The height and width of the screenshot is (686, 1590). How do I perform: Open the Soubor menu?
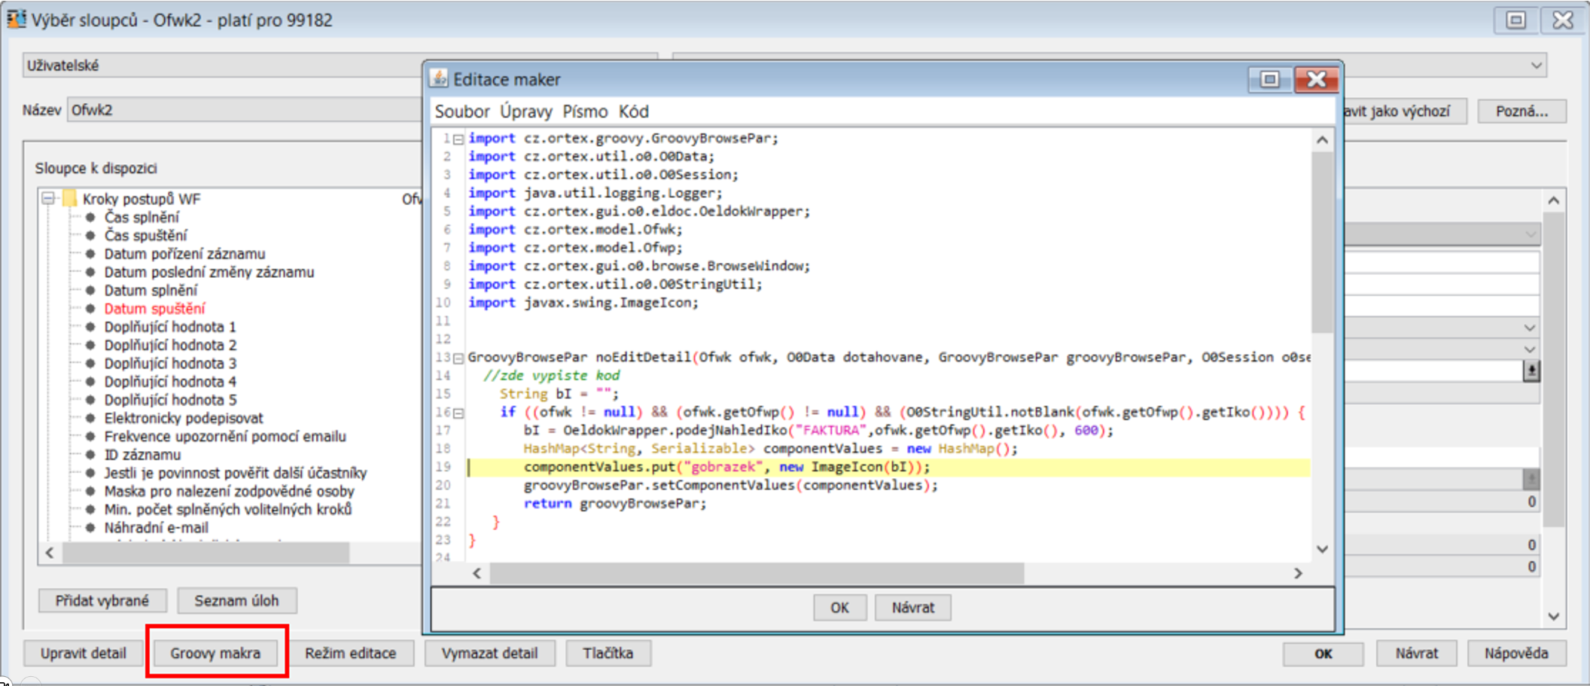pyautogui.click(x=461, y=111)
